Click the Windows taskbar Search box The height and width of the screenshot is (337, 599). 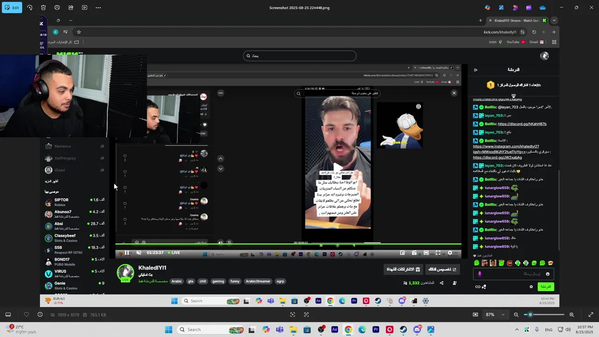(x=210, y=330)
